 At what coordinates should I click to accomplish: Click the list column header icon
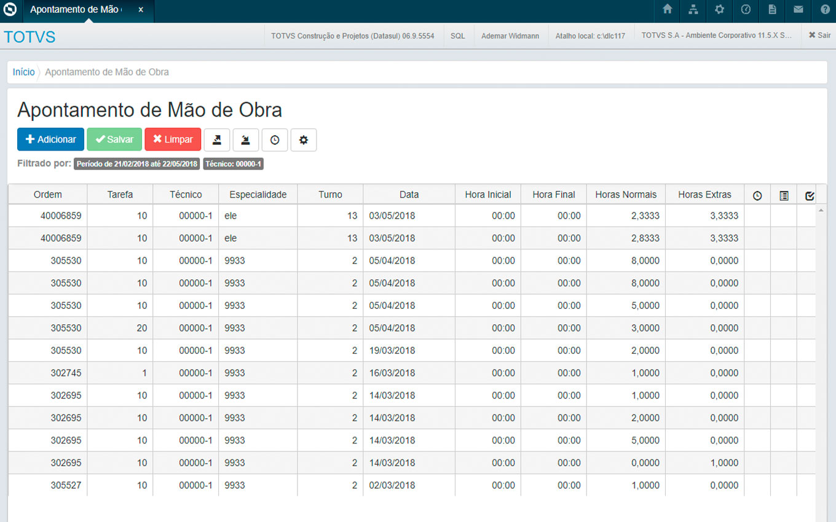coord(784,195)
